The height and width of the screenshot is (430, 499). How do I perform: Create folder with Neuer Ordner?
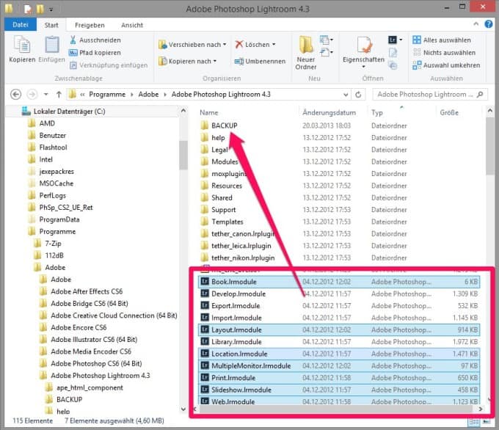[306, 53]
